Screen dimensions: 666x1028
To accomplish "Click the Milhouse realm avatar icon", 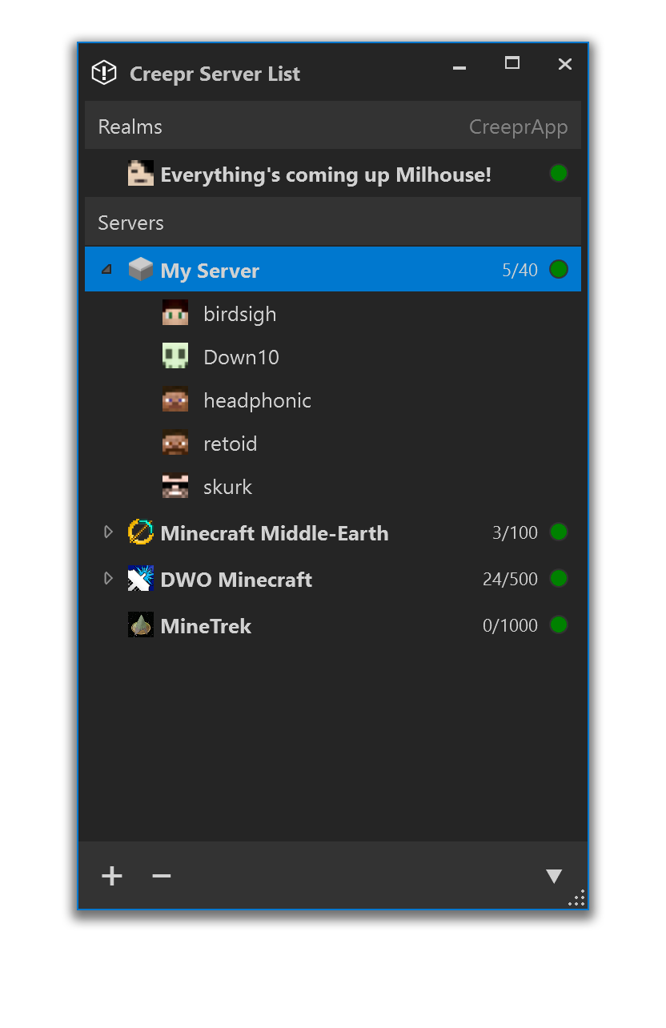I will point(141,174).
